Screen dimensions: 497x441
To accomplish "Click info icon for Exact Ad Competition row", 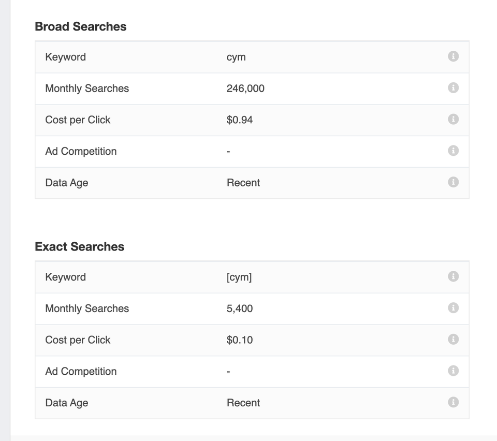I will (453, 371).
